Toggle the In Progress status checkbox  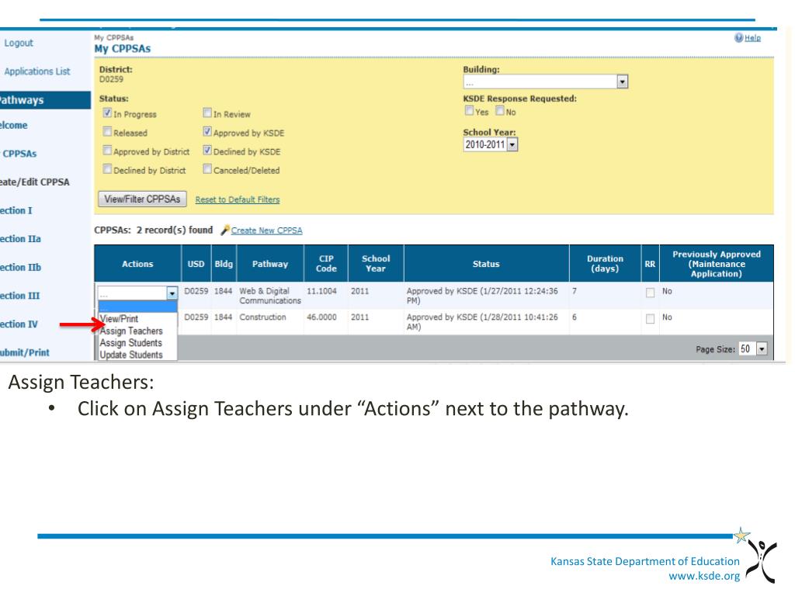pyautogui.click(x=106, y=115)
